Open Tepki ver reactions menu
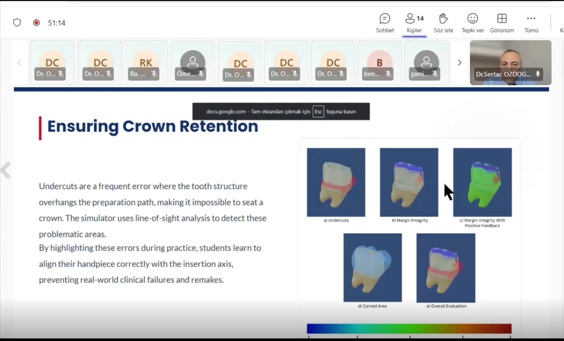The height and width of the screenshot is (341, 564). (x=473, y=23)
